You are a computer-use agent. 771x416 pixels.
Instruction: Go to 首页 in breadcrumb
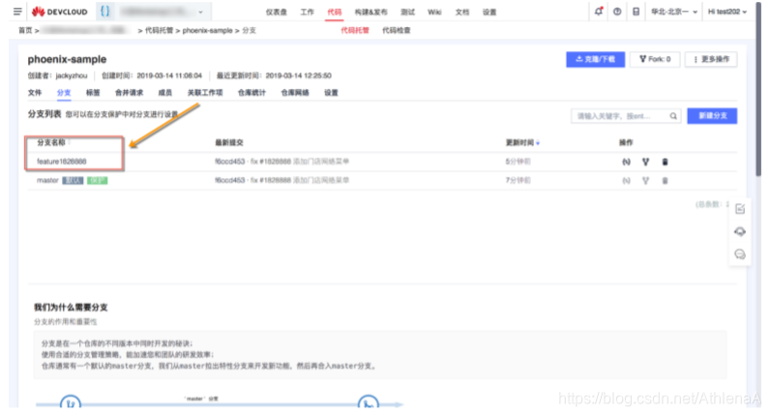(25, 31)
